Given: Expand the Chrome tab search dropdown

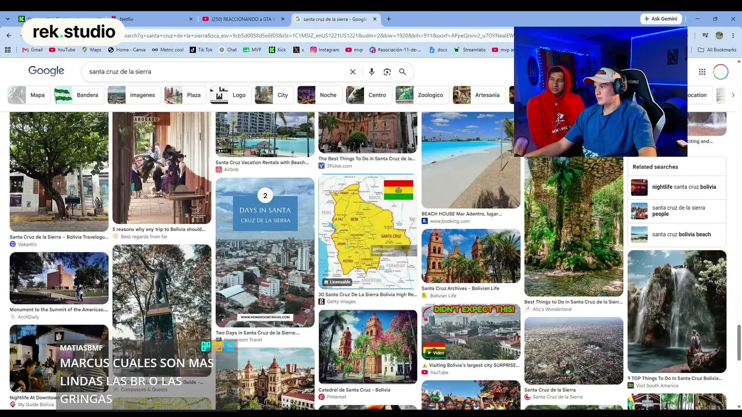Looking at the screenshot, I should pos(8,19).
